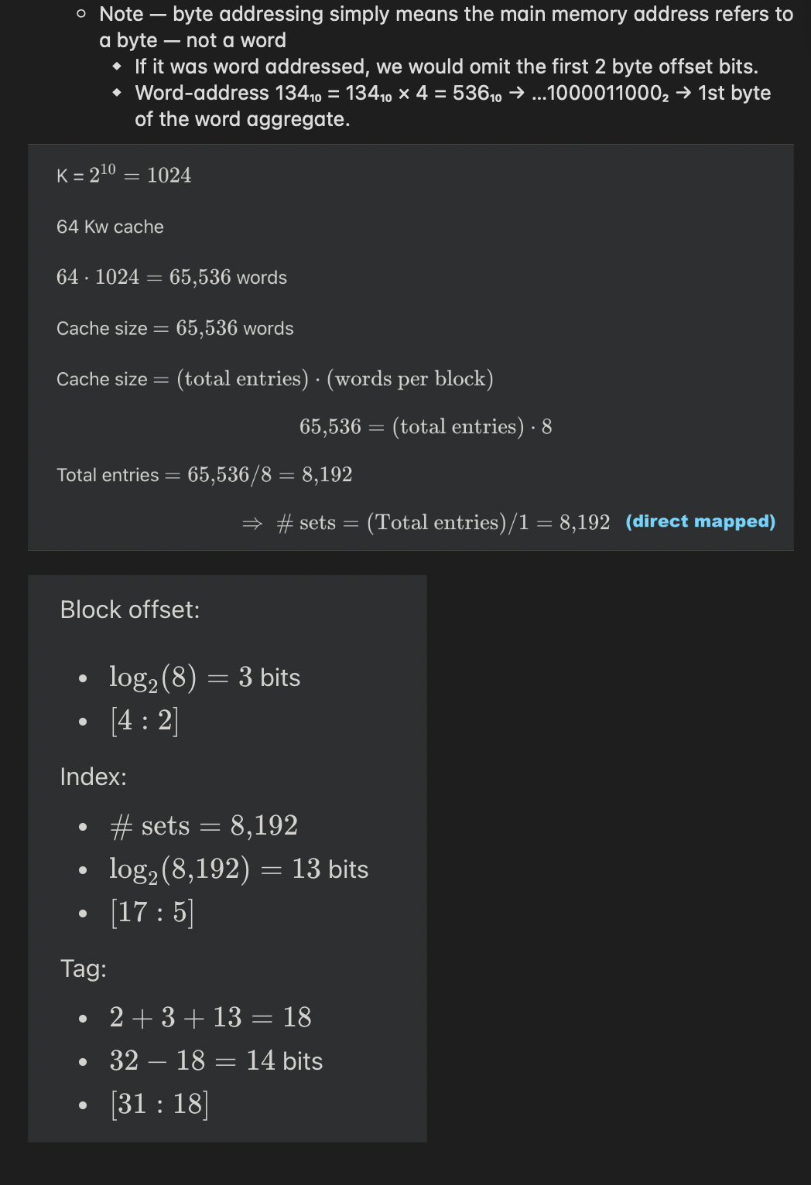Click the blue "(direct mapped)" text
This screenshot has width=811, height=1185.
click(700, 521)
